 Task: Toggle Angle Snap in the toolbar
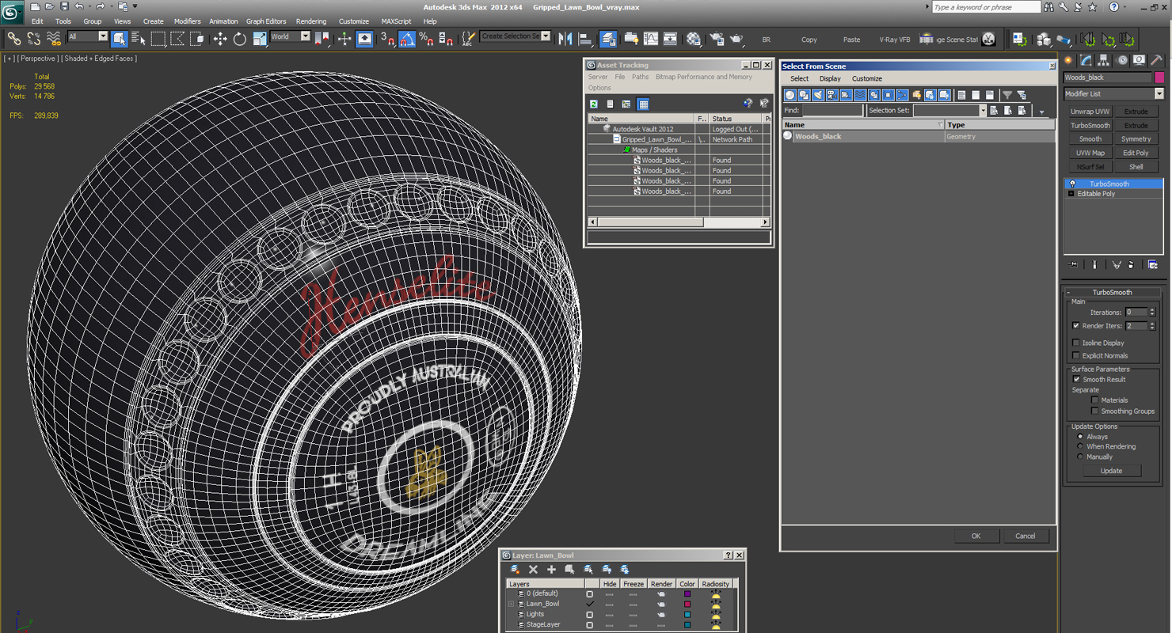(407, 38)
